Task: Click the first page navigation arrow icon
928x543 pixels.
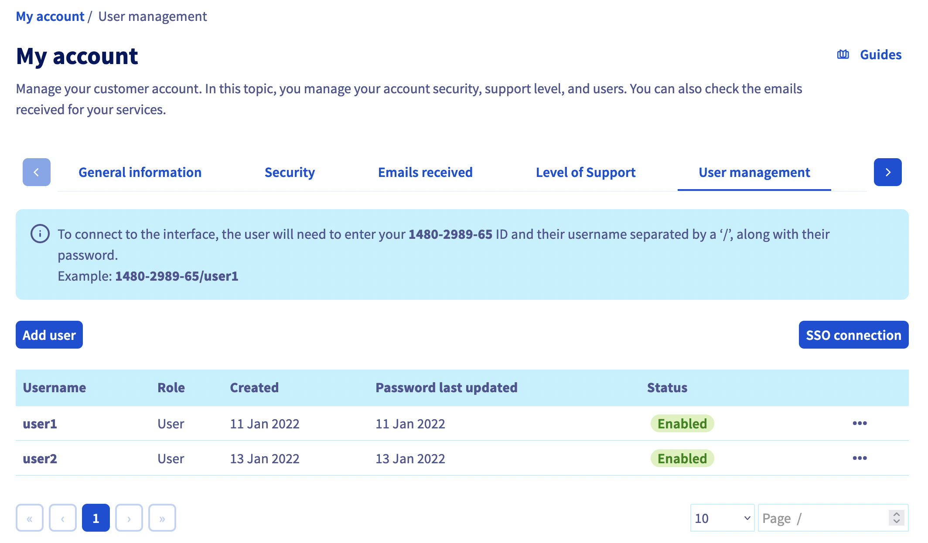Action: click(29, 519)
